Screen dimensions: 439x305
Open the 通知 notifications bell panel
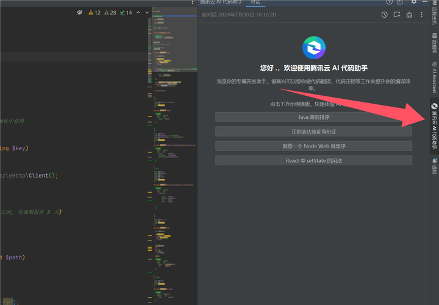tap(434, 166)
